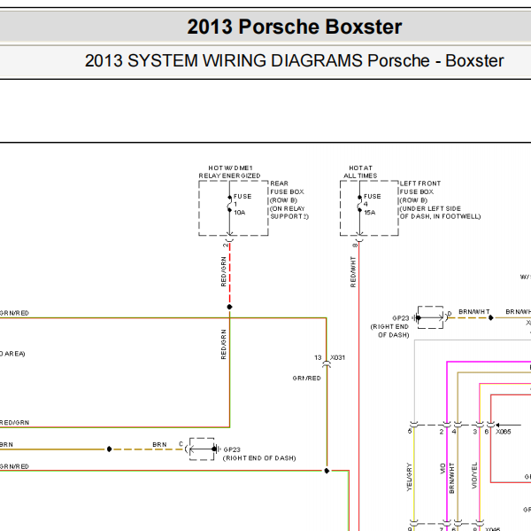Select the vertical "VIO" wire label

pos(442,469)
